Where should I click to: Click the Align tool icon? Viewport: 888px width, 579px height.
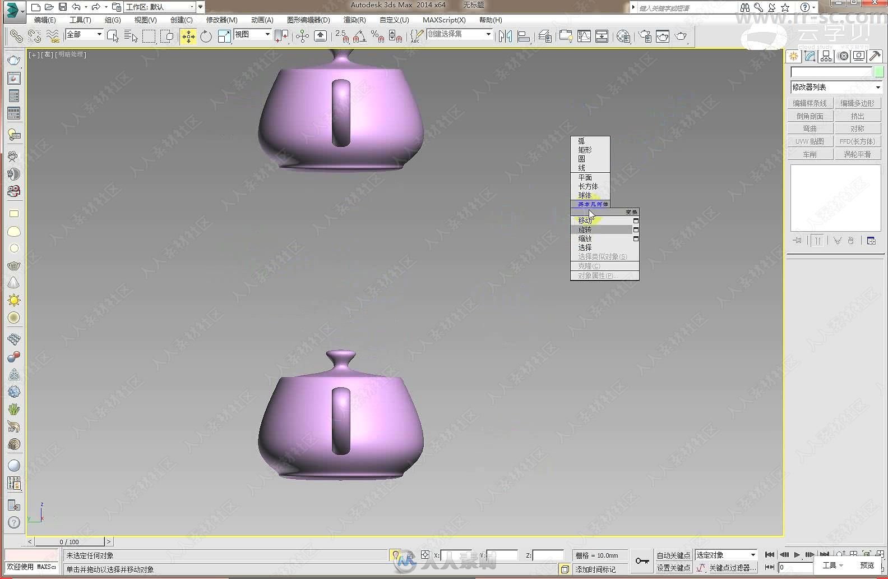(x=524, y=36)
